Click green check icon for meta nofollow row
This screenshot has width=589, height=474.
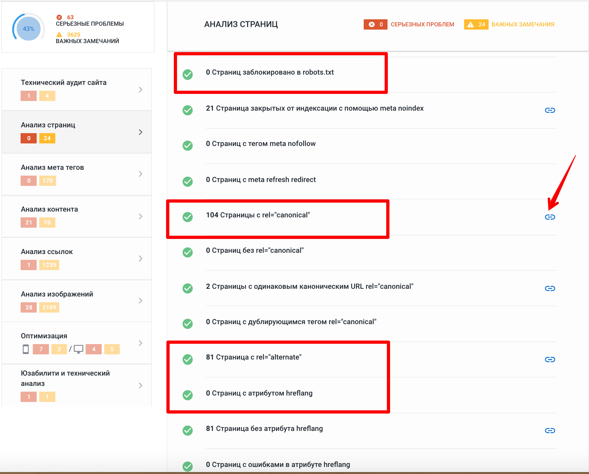(x=188, y=146)
